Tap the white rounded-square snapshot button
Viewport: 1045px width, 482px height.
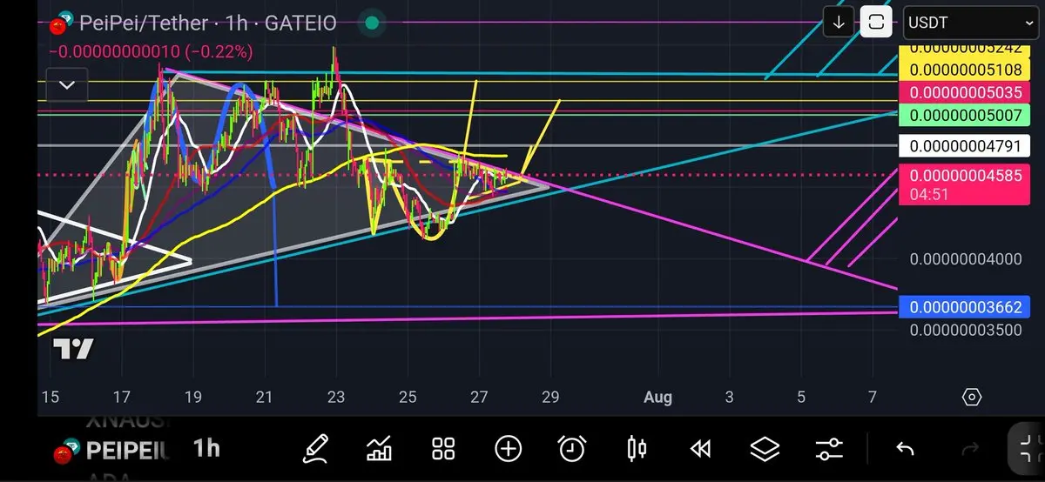click(876, 23)
